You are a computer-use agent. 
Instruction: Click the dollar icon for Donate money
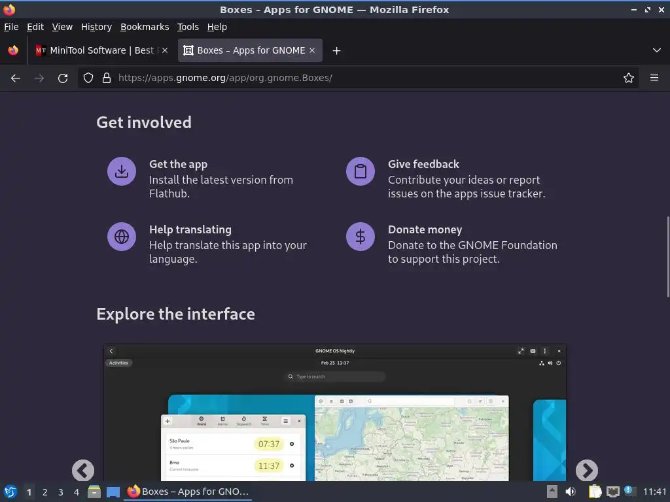point(361,237)
